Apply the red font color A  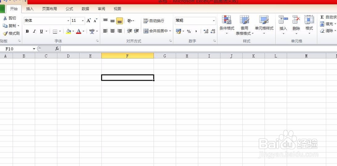(79, 31)
